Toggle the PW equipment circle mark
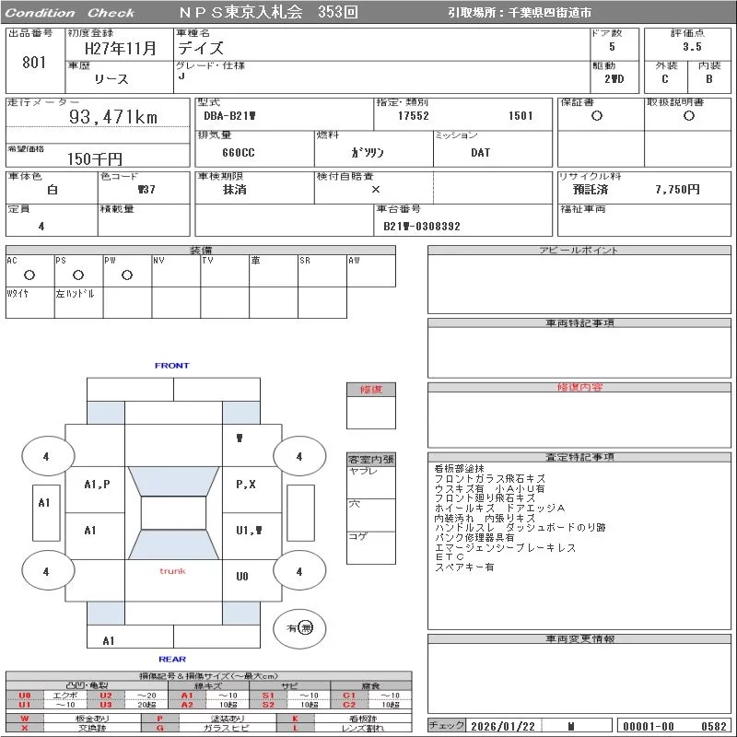This screenshot has height=737, width=737. [126, 275]
